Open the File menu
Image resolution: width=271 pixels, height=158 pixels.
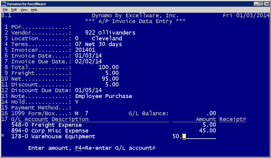click(x=5, y=10)
